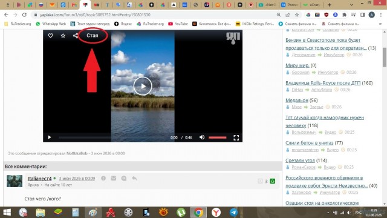The image size is (387, 218).
Task: Open topic 'Миру мир.'
Action: (x=297, y=65)
